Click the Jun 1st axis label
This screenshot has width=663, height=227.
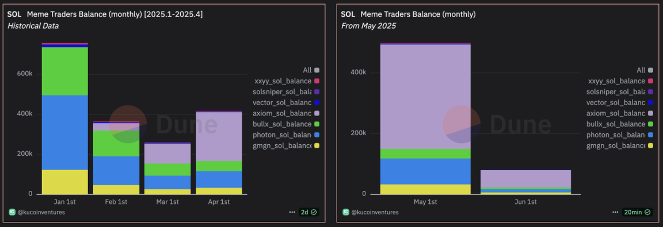click(x=525, y=202)
